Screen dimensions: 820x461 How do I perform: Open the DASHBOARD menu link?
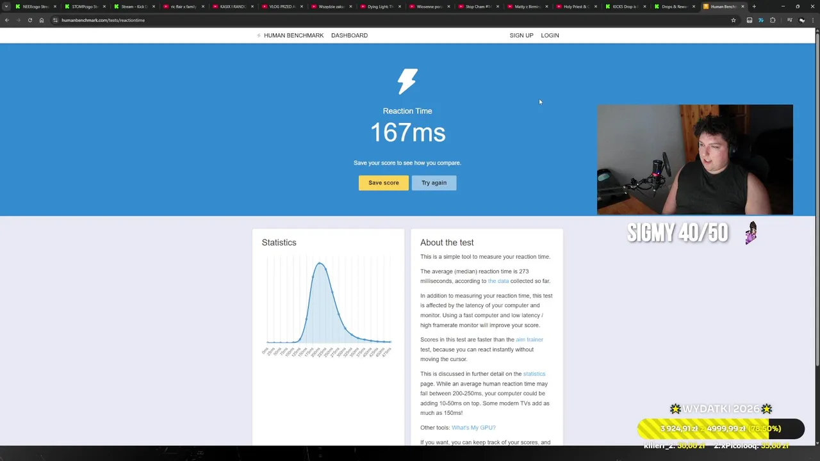349,35
